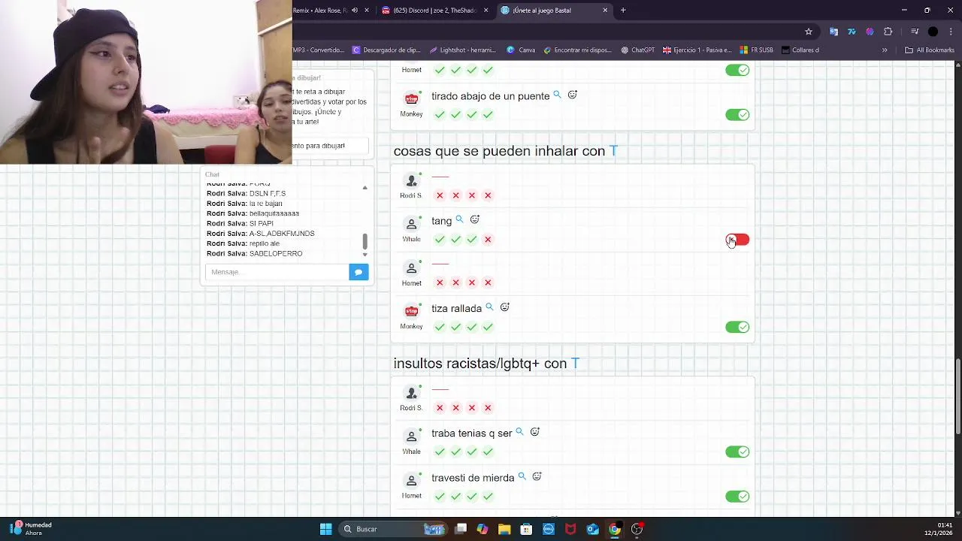Open File Explorer from the taskbar
Screen dimensions: 962x541
tap(504, 529)
